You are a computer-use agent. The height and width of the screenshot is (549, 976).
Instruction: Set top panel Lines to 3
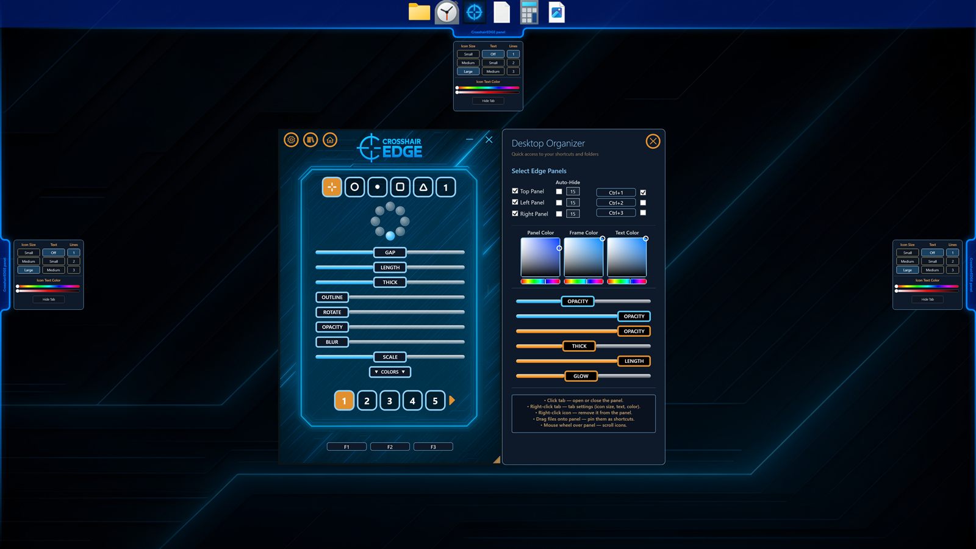pyautogui.click(x=513, y=71)
